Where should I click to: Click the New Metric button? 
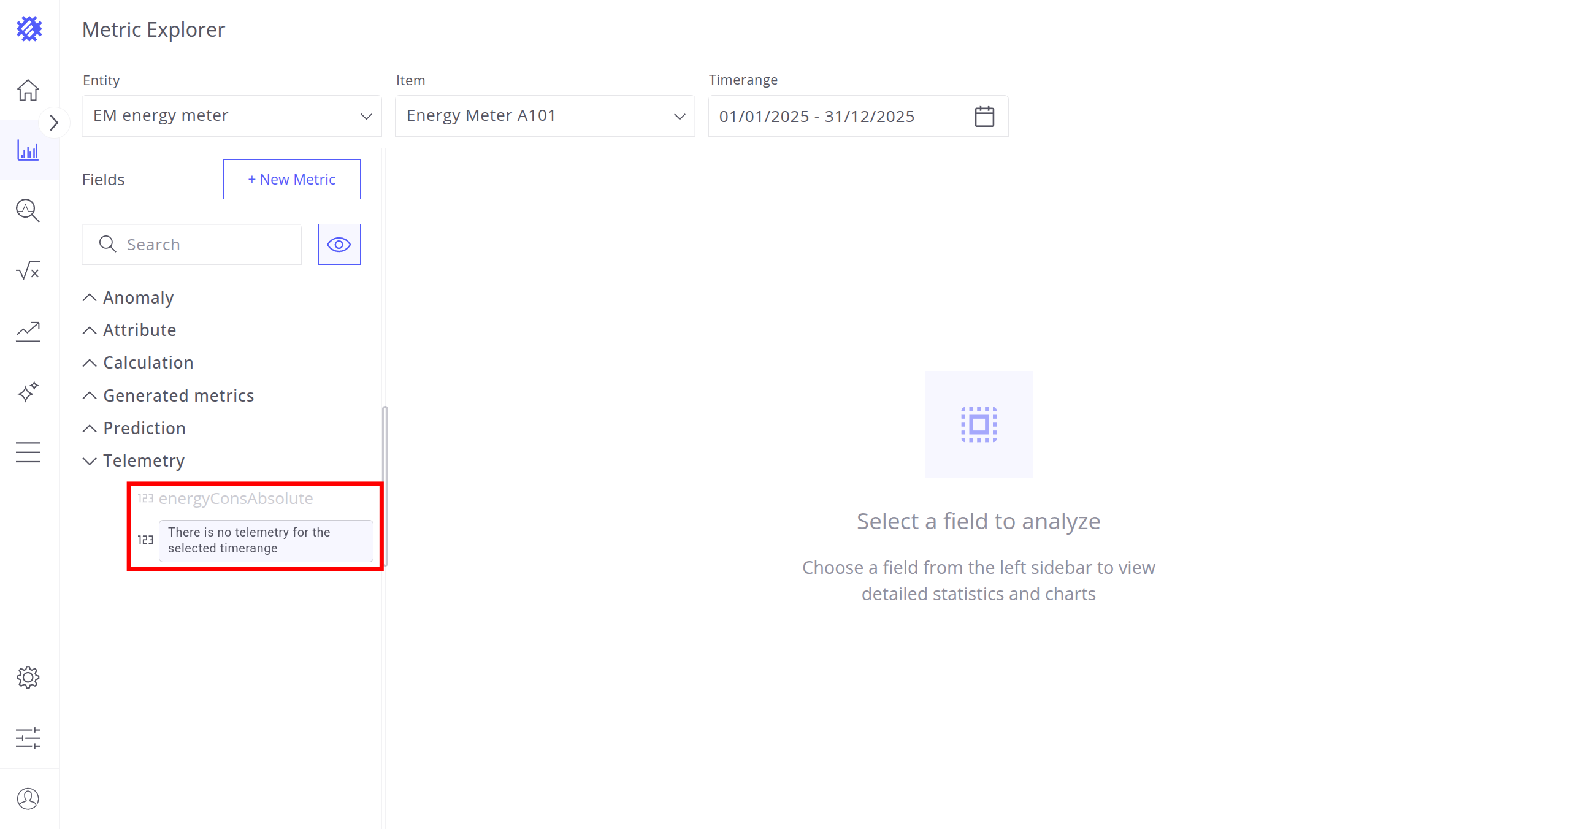pyautogui.click(x=292, y=180)
